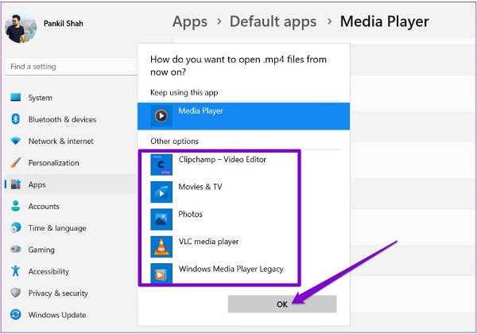Click the VLC cone icon
The width and height of the screenshot is (477, 334).
(x=161, y=247)
